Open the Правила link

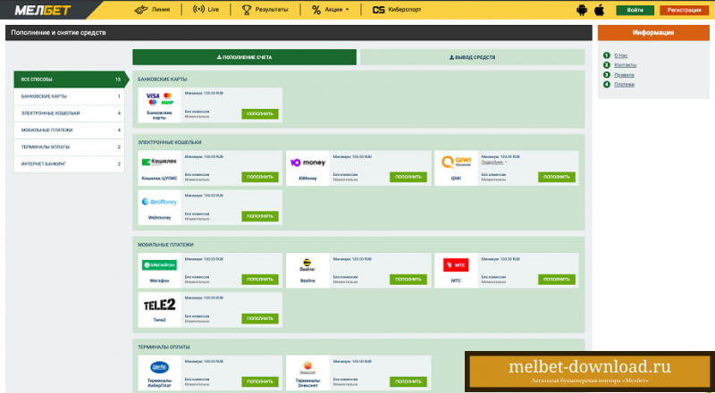point(624,75)
